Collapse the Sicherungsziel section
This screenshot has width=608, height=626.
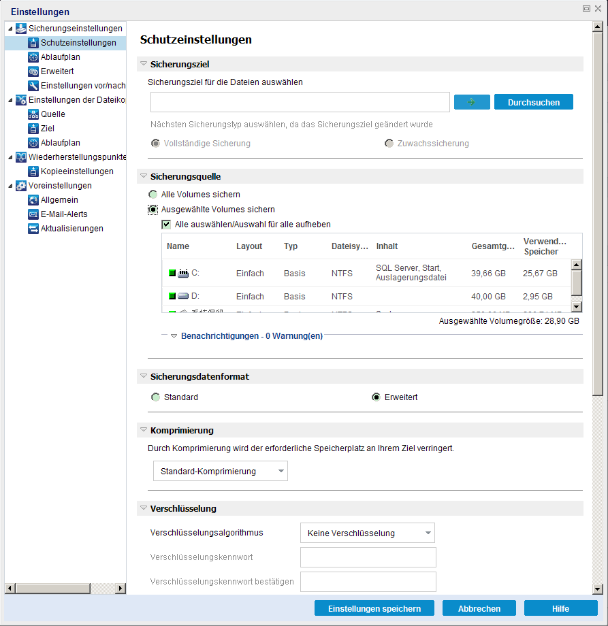(x=144, y=63)
